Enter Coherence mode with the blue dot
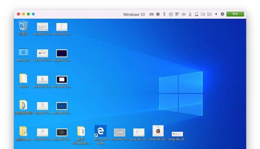Image resolution: width=260 pixels, height=149 pixels. tap(33, 14)
